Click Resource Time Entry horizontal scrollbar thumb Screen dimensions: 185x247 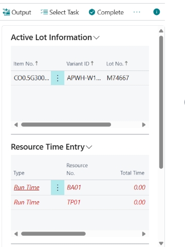tap(53, 234)
